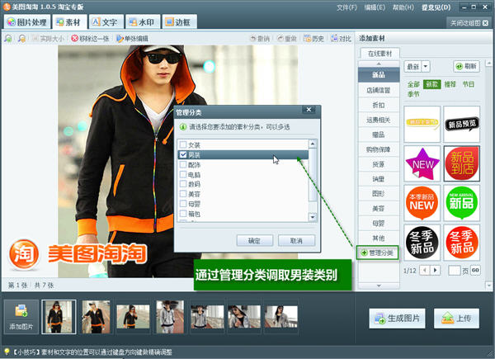Image resolution: width=495 pixels, height=359 pixels.
Task: Check the 美容 checkbox in the dialog
Action: coord(183,194)
